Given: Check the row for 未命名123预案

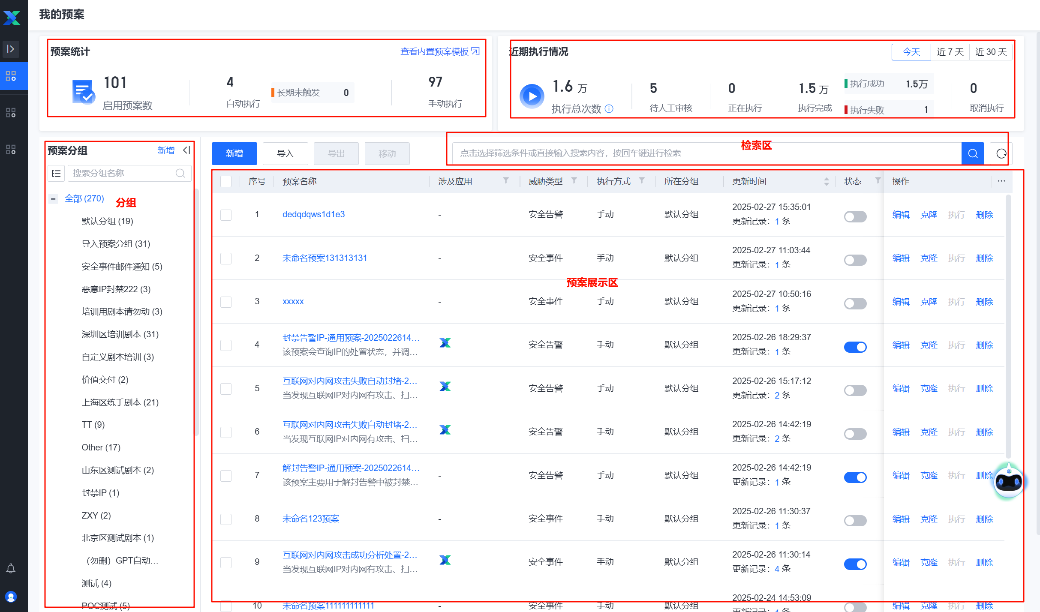Looking at the screenshot, I should tap(226, 519).
